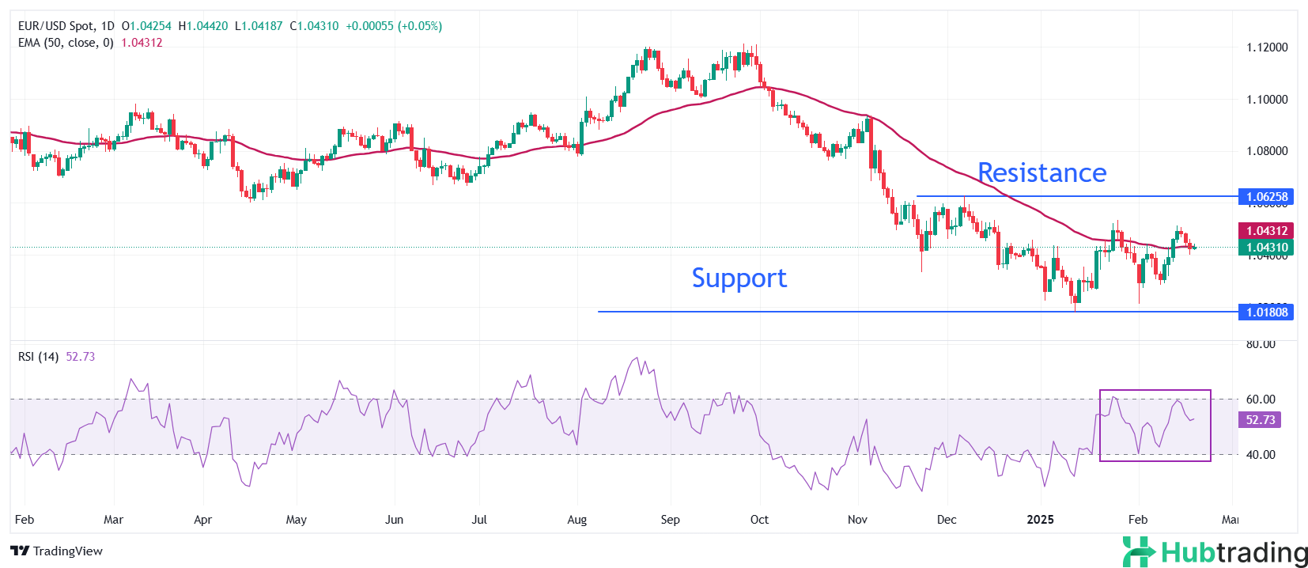Click the RSI (14) indicator legend

pos(38,357)
